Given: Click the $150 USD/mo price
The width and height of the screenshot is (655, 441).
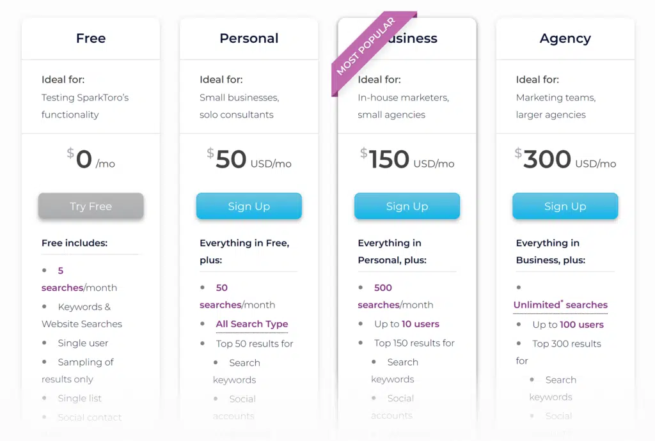Looking at the screenshot, I should tap(407, 160).
